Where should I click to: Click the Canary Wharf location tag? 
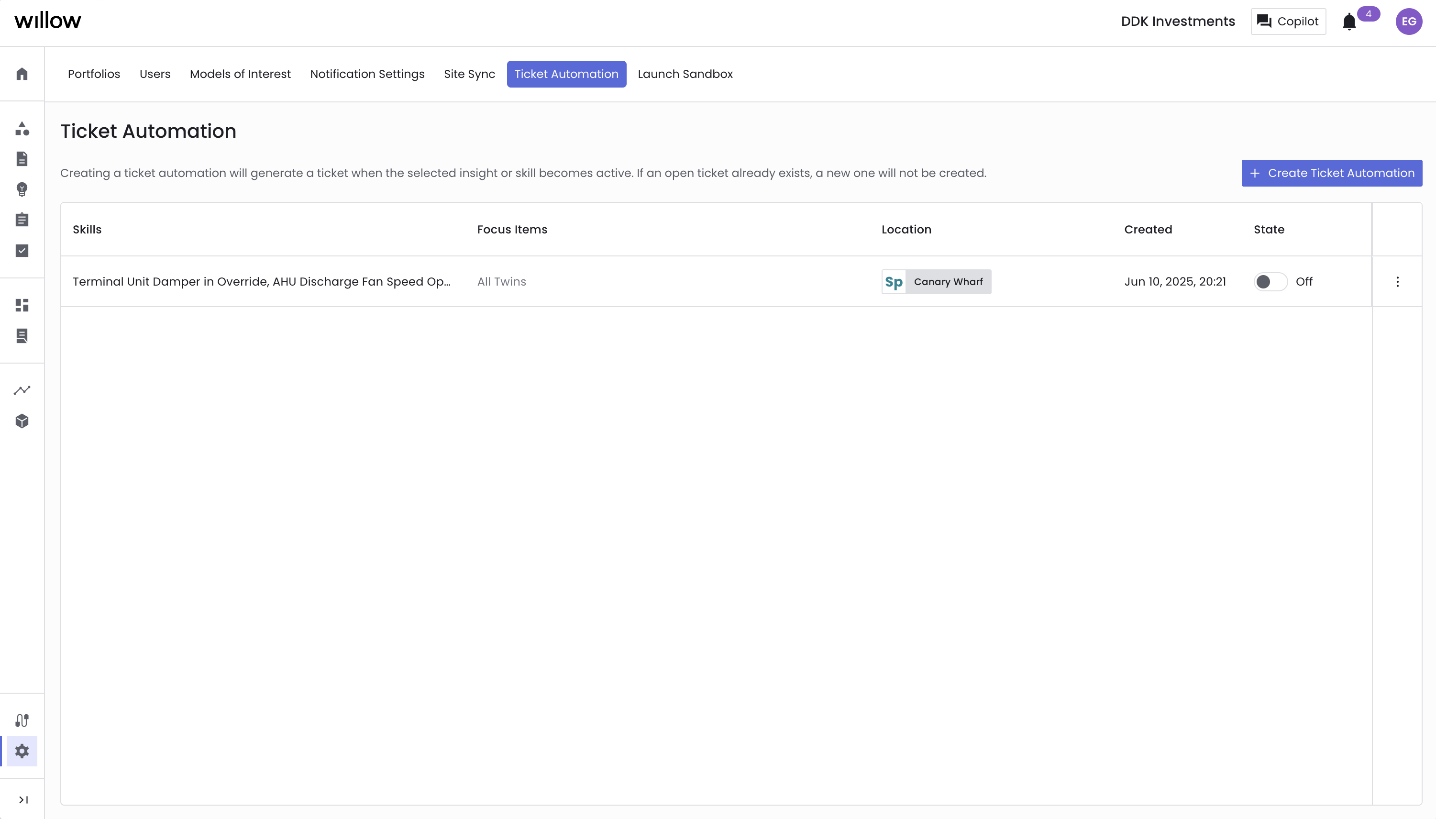936,282
